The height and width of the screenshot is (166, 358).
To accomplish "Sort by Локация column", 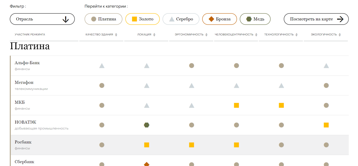I will [146, 35].
